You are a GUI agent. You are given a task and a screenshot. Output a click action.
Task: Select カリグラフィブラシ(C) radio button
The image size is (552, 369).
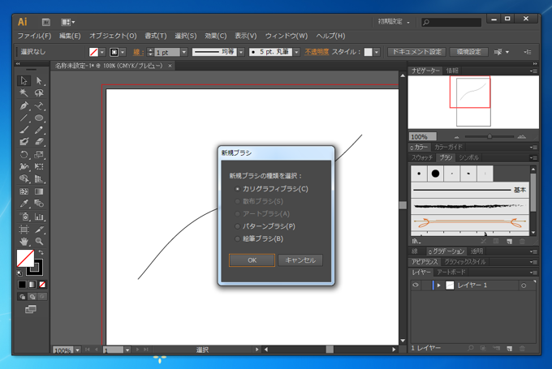237,189
